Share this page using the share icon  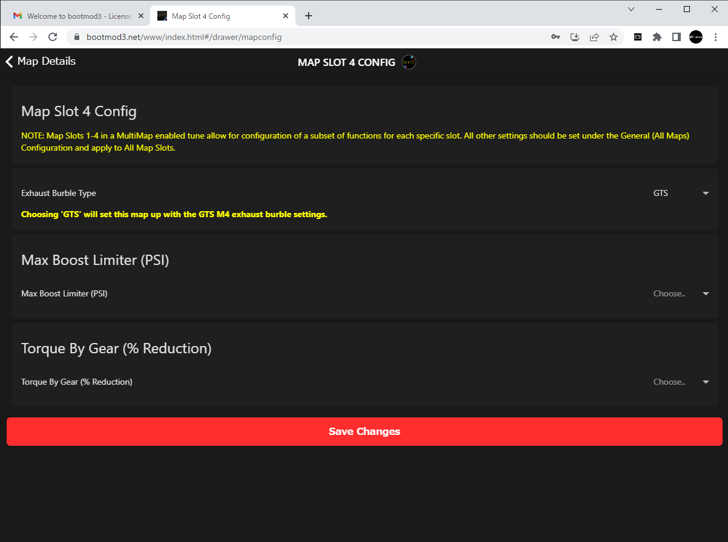pyautogui.click(x=594, y=37)
